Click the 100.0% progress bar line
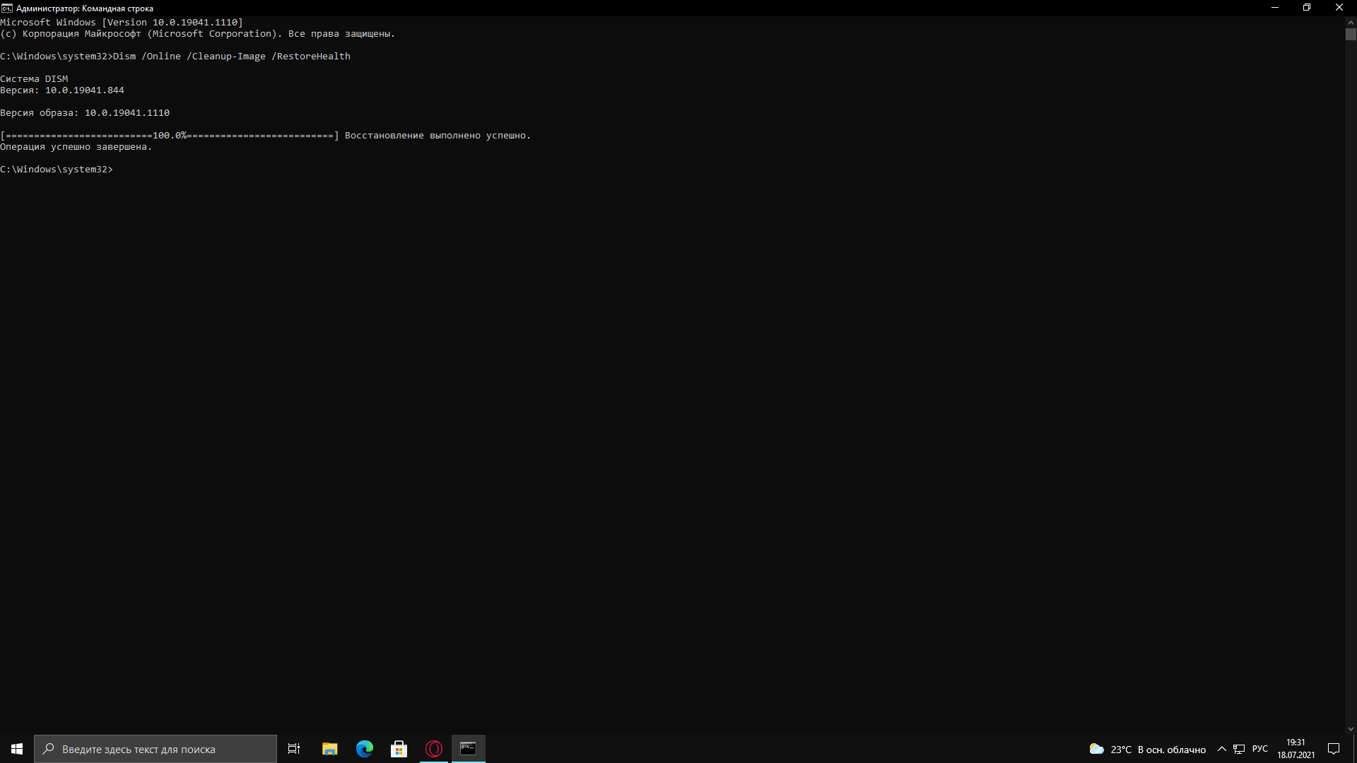 (170, 135)
